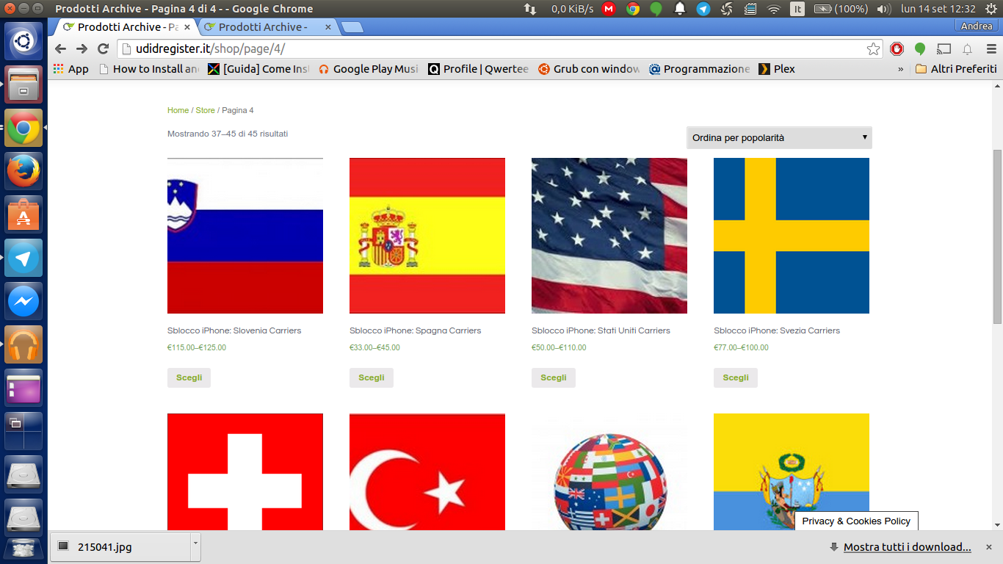Image resolution: width=1003 pixels, height=564 pixels.
Task: Open the Altri Preferiti bookmarks folder
Action: tap(956, 69)
